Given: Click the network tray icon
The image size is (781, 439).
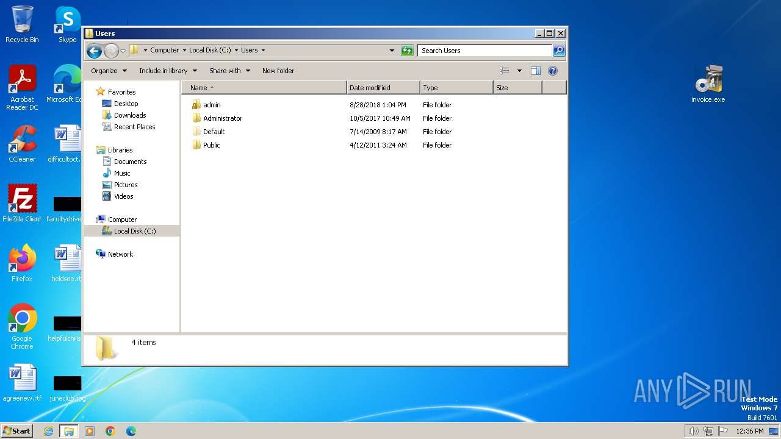Looking at the screenshot, I should coord(708,431).
